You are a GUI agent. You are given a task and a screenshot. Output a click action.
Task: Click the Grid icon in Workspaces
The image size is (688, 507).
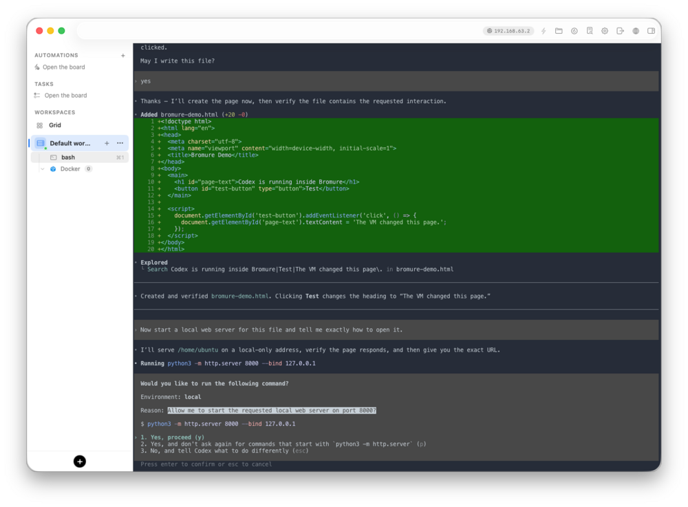[39, 125]
